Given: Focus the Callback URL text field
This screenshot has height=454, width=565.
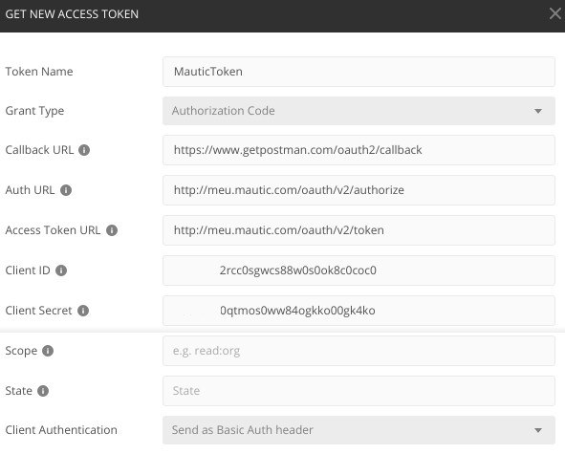Looking at the screenshot, I should (x=359, y=150).
